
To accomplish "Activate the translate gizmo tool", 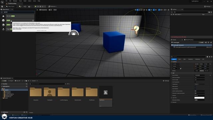I will pos(137,10).
